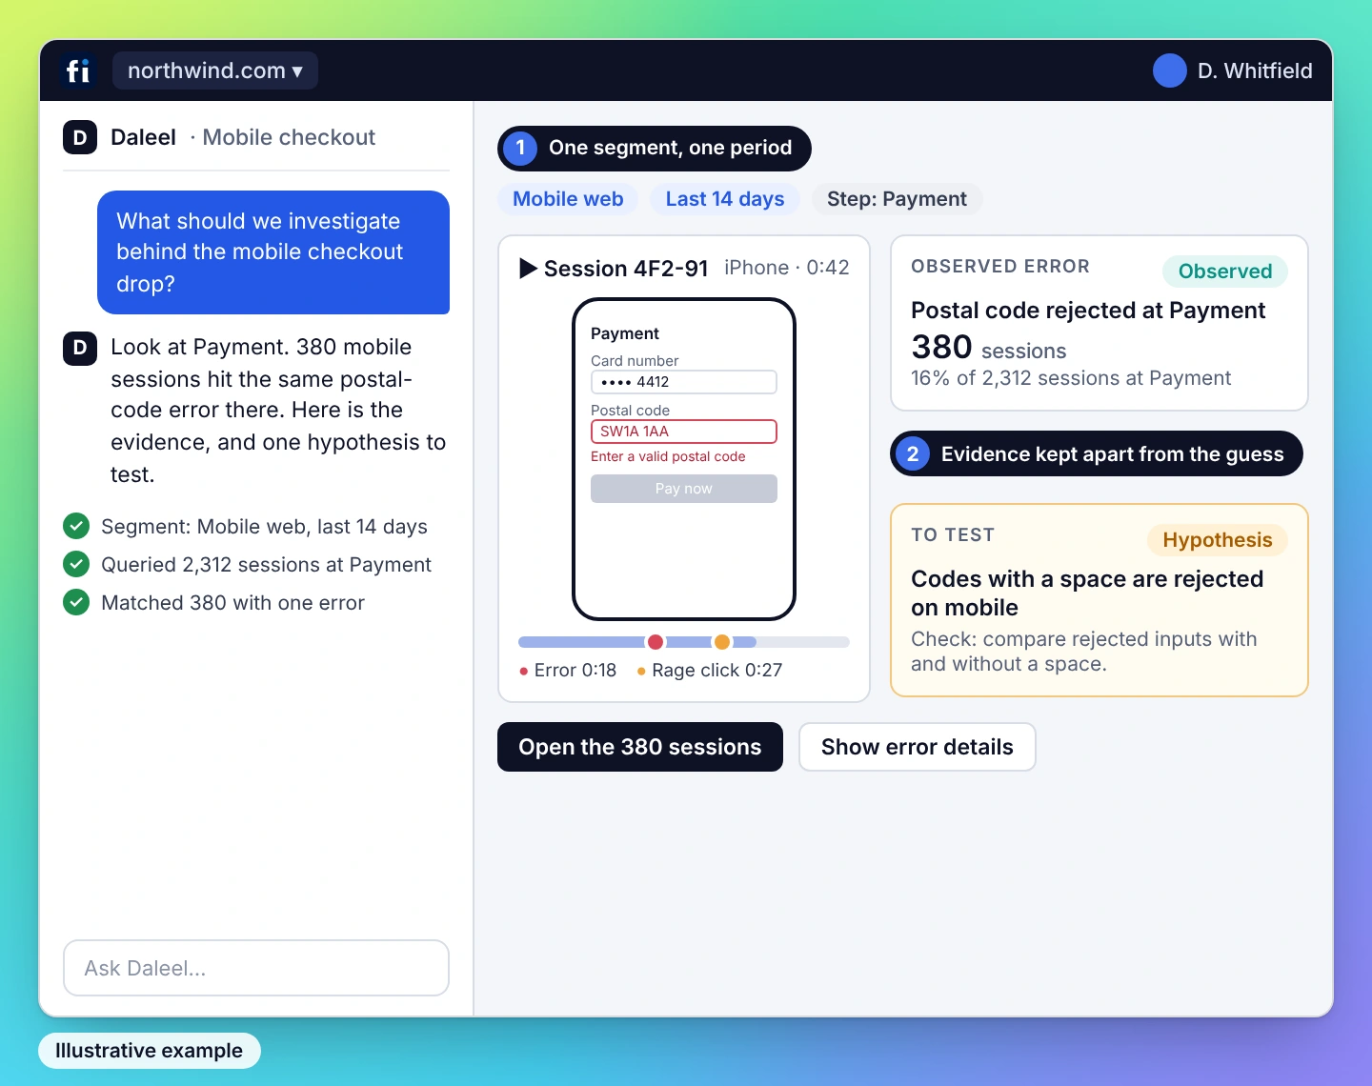Play Session 4F2-91 replay

point(528,269)
